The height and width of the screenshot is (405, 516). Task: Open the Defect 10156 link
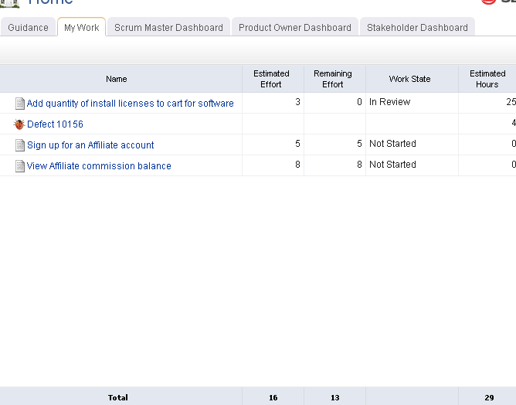(55, 124)
